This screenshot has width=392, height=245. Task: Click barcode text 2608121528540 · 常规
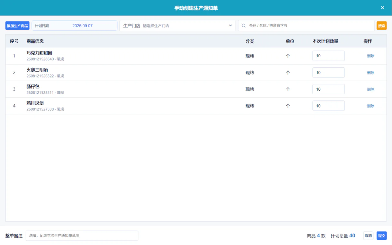click(45, 59)
